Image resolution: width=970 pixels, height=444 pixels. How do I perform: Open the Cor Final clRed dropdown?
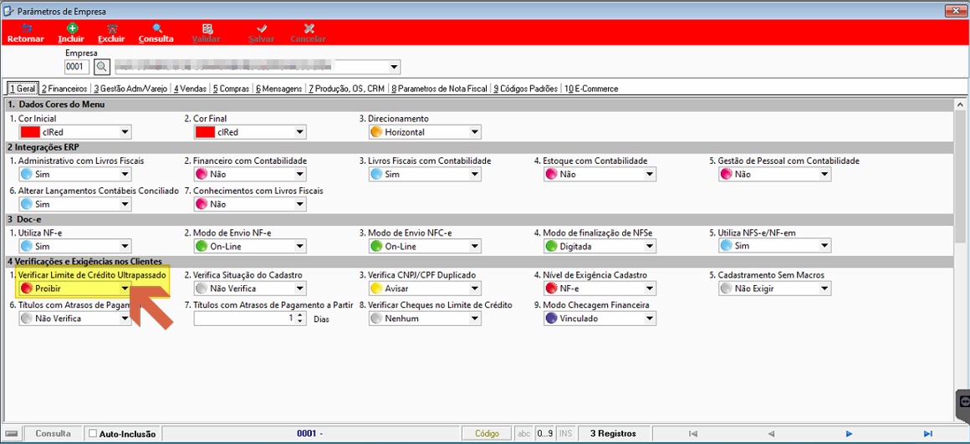[299, 132]
